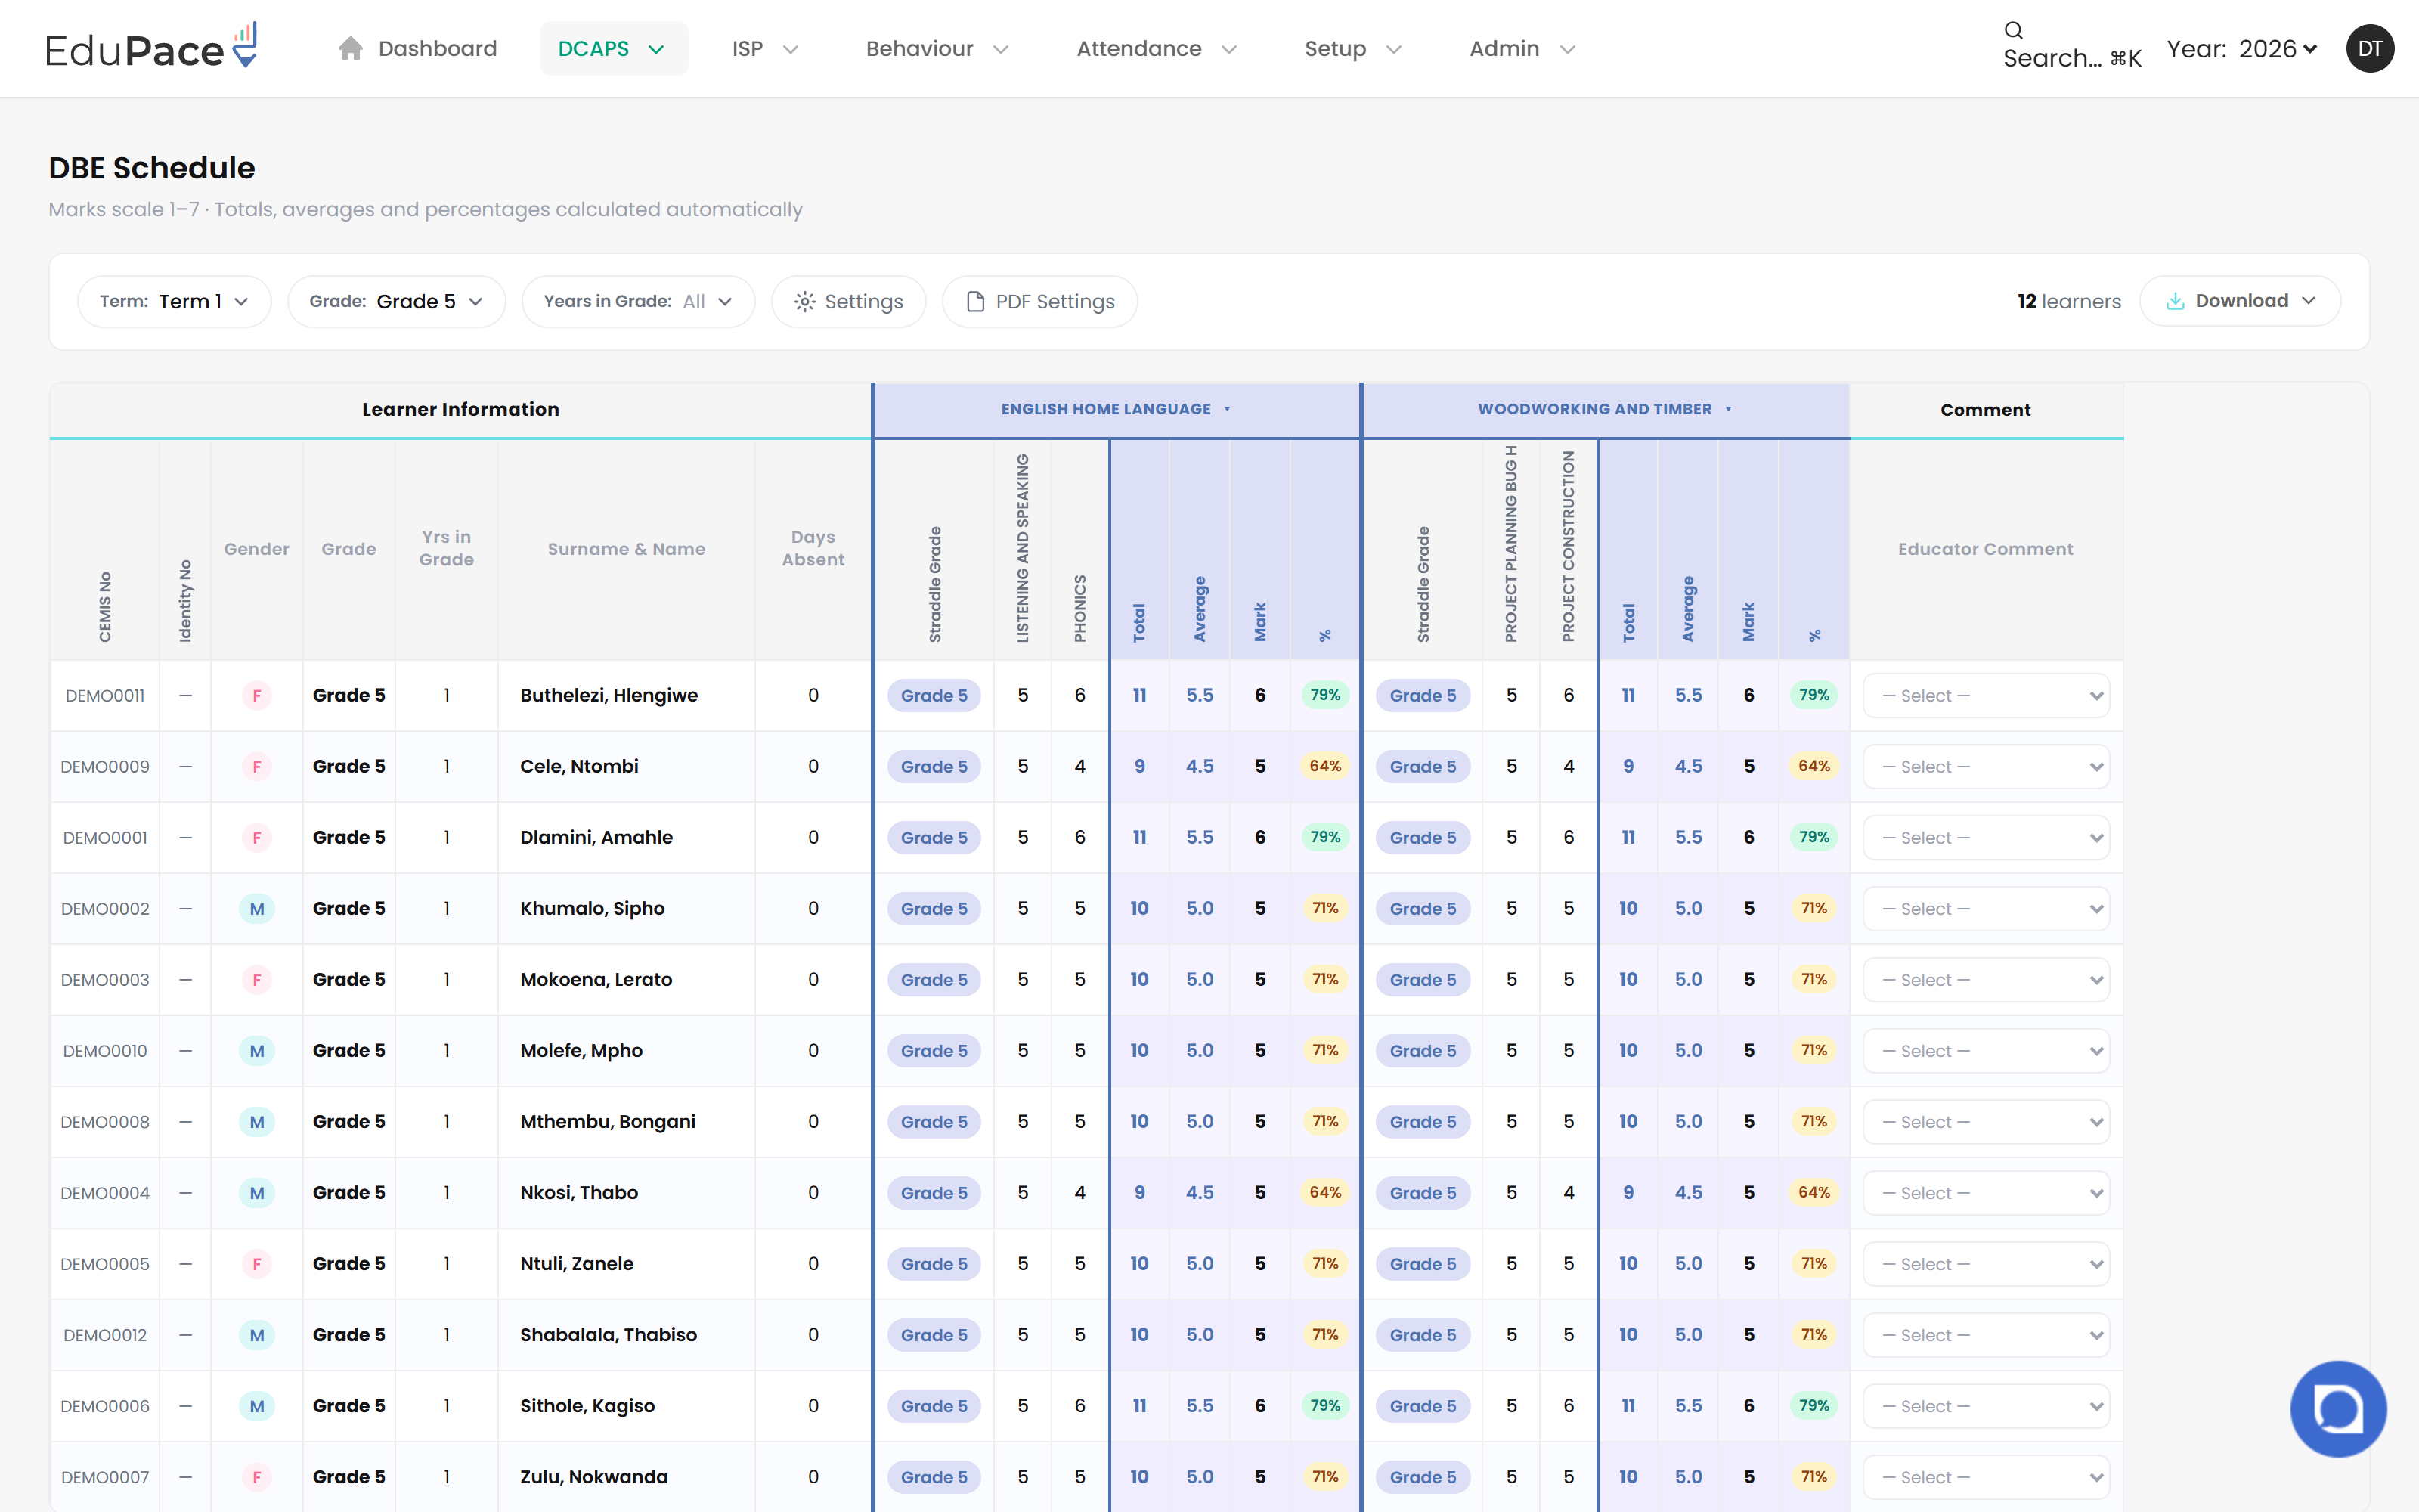Click the M gender badge for Molefe, Mpho
2419x1512 pixels.
tap(257, 1050)
